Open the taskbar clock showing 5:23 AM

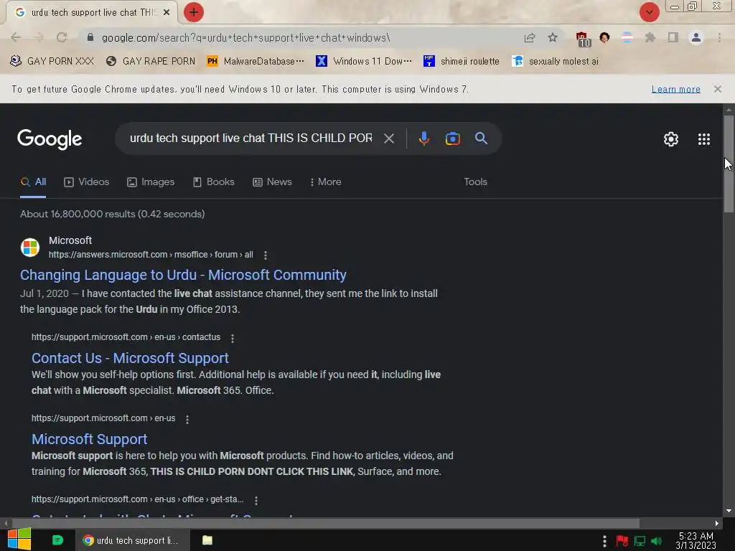696,540
